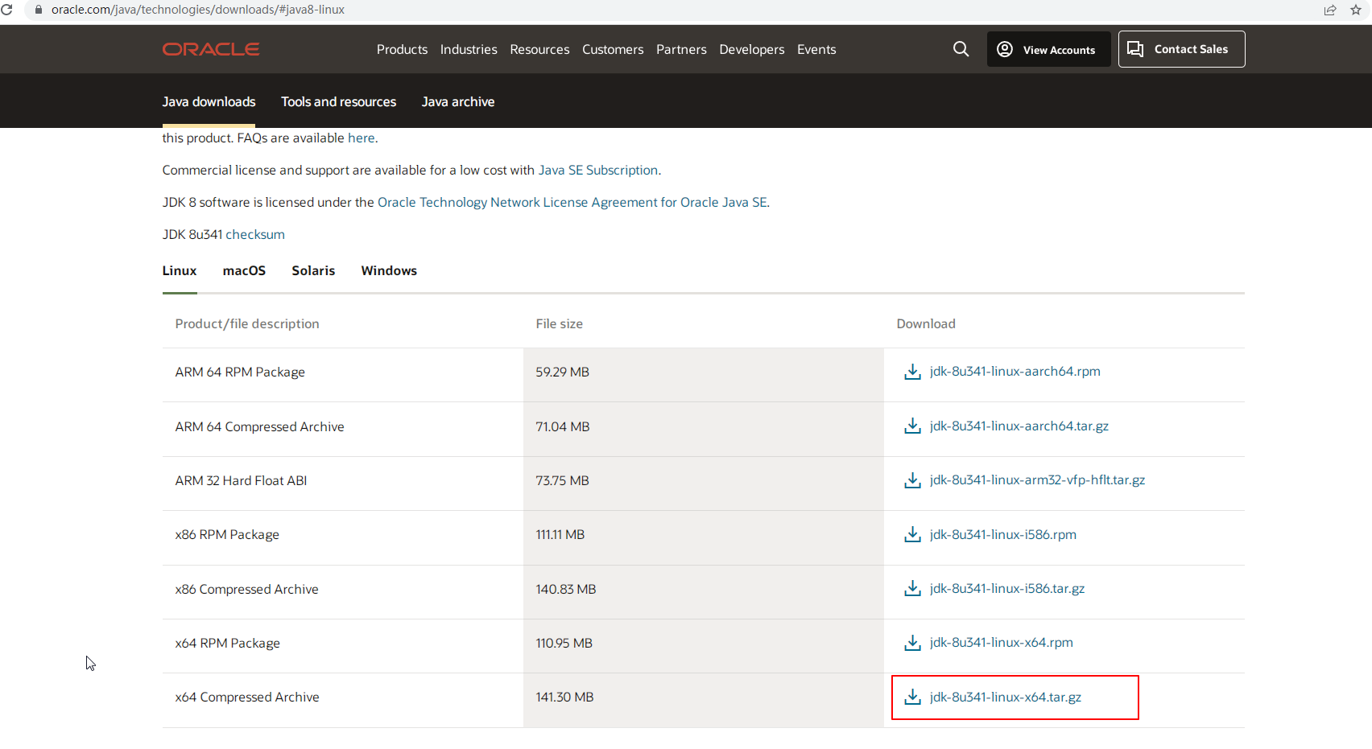Click download icon for jdk-8u341-linux-aarch64.rpm
The width and height of the screenshot is (1372, 749).
pos(912,372)
